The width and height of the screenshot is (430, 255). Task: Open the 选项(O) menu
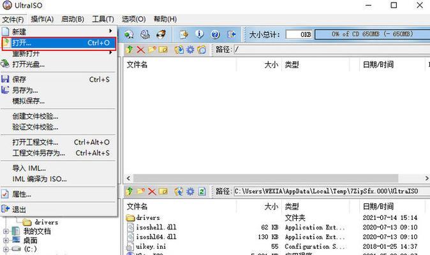click(133, 19)
